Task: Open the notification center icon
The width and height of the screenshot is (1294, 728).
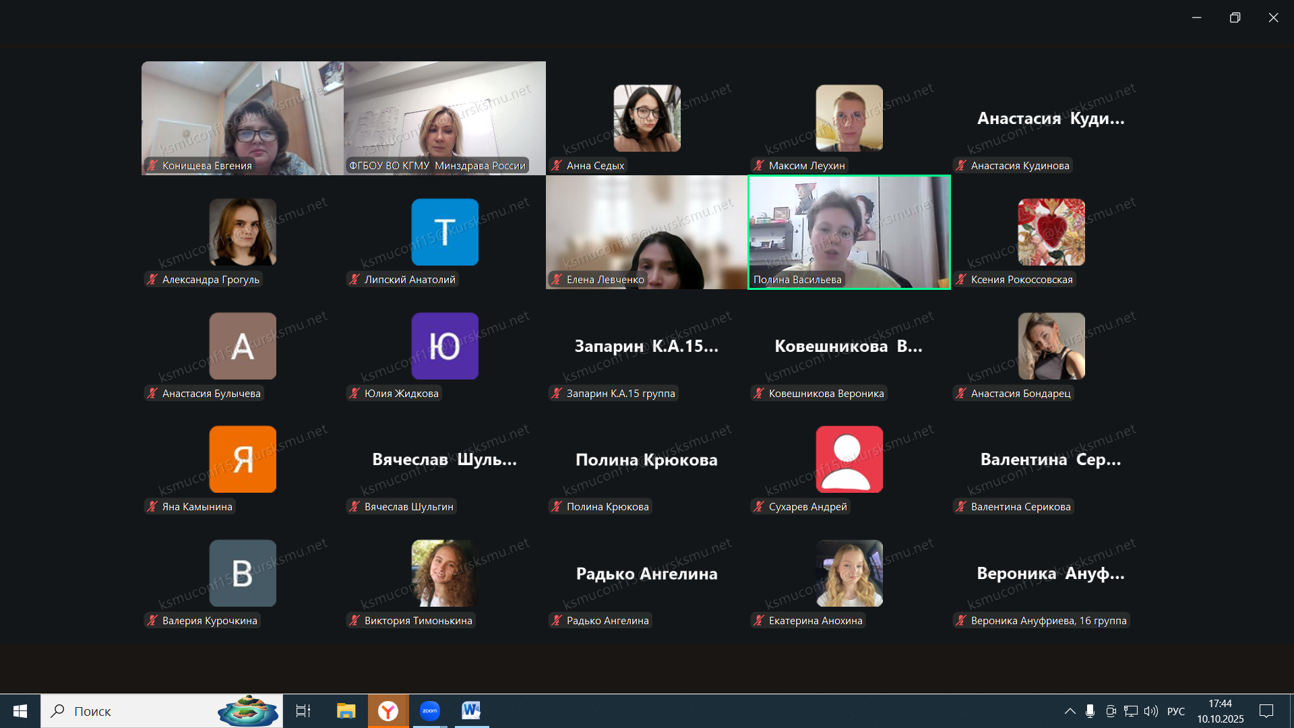Action: (1266, 710)
